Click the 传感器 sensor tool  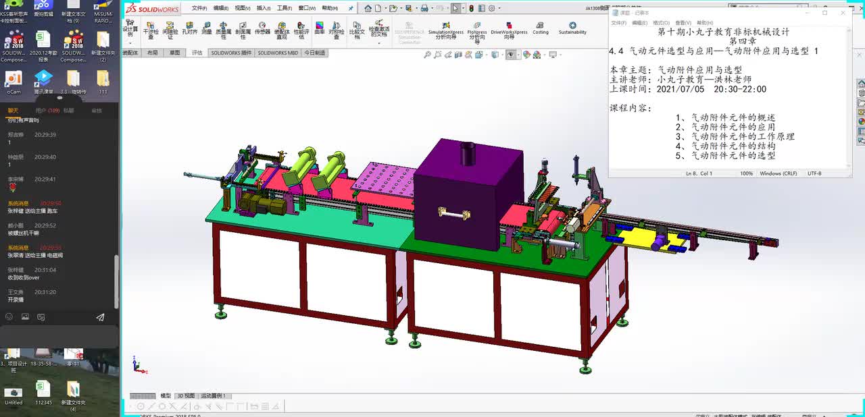coord(262,28)
